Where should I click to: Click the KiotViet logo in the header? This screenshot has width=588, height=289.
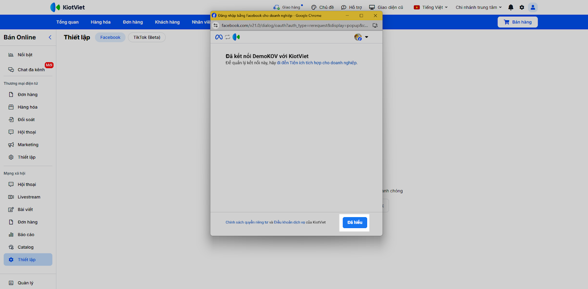coord(68,7)
